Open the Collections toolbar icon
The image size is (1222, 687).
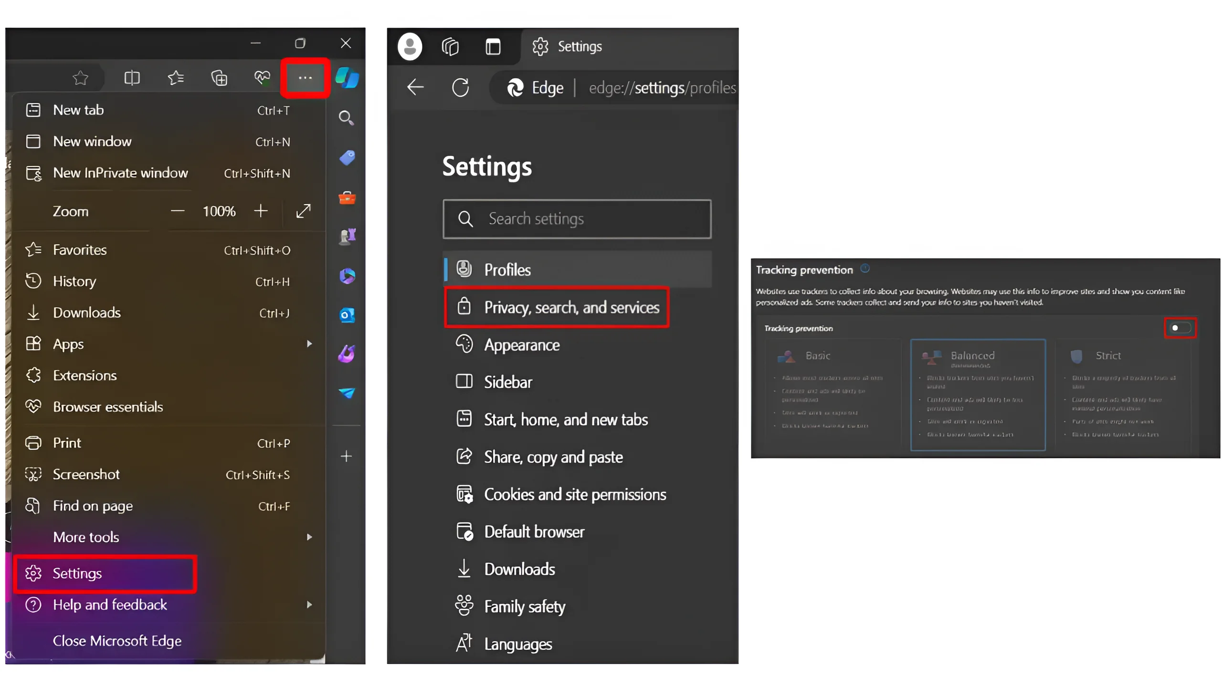click(219, 78)
